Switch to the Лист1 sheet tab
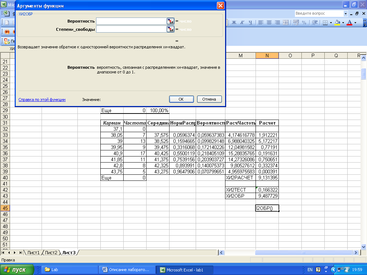 click(33, 252)
